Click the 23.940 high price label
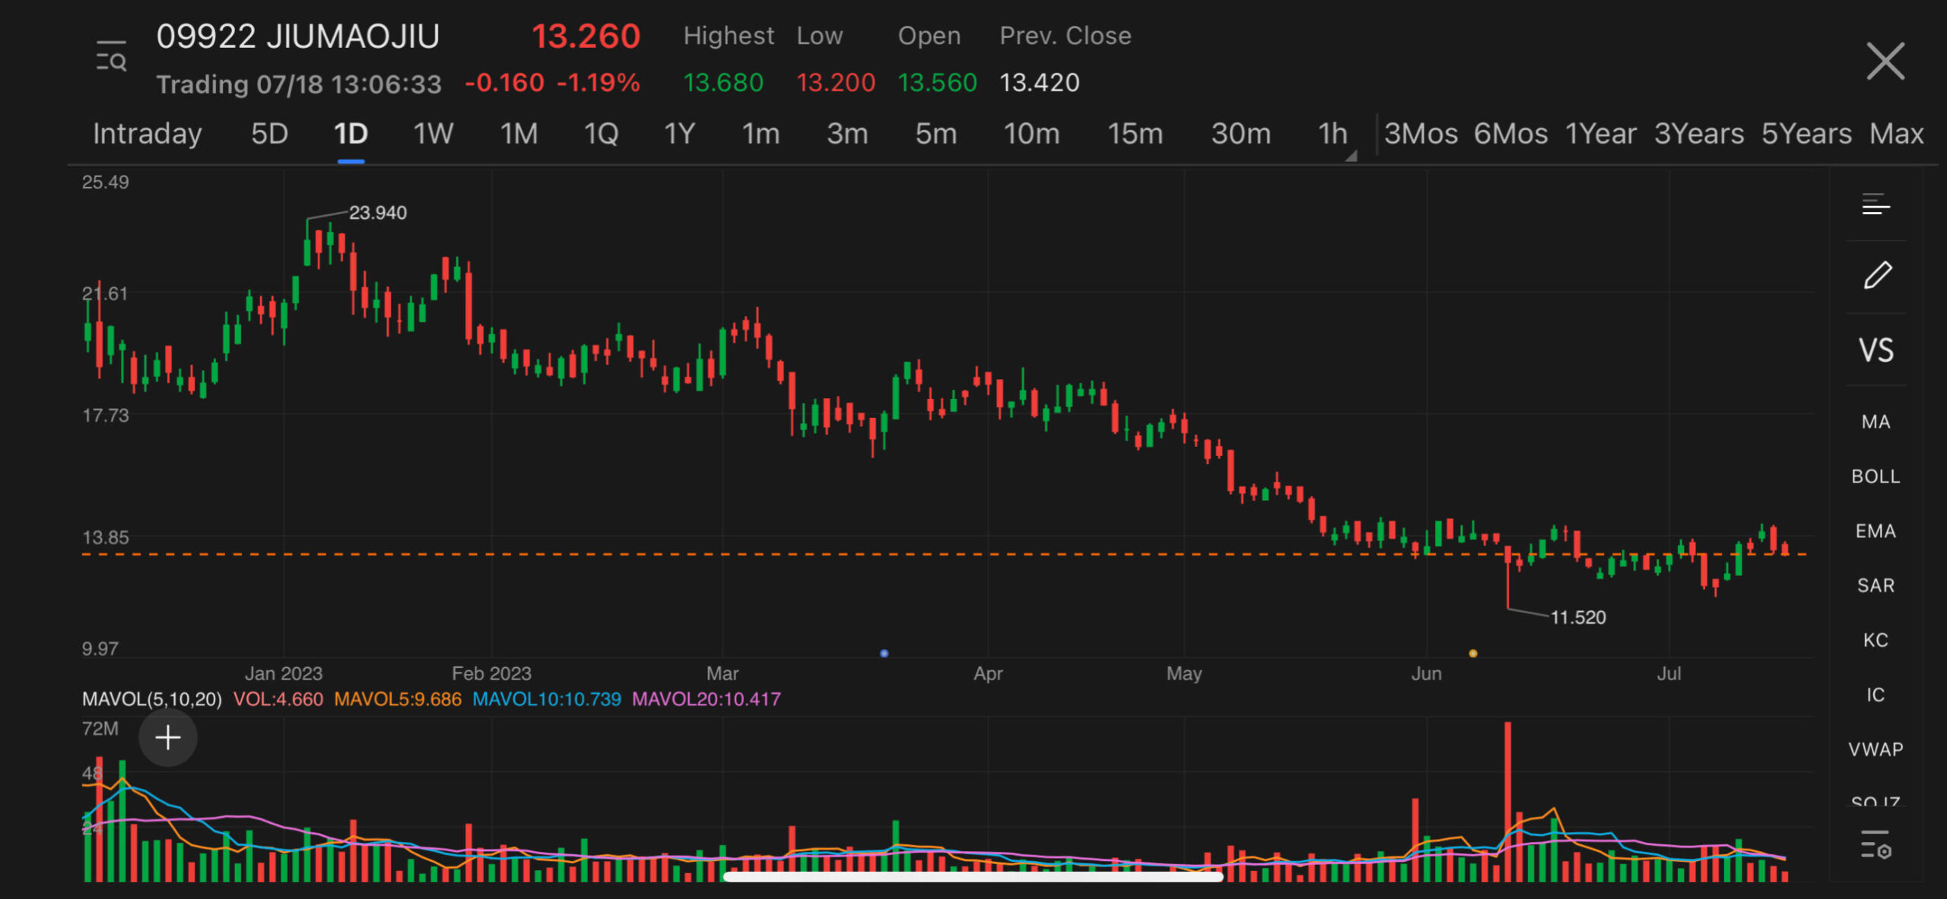The width and height of the screenshot is (1947, 899). point(377,213)
